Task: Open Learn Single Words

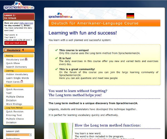Action: (x=17, y=78)
